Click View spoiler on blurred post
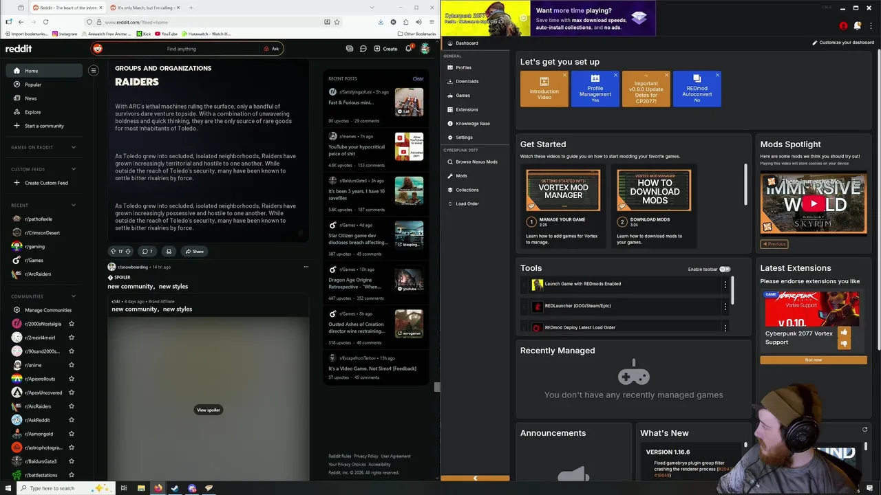 209,410
